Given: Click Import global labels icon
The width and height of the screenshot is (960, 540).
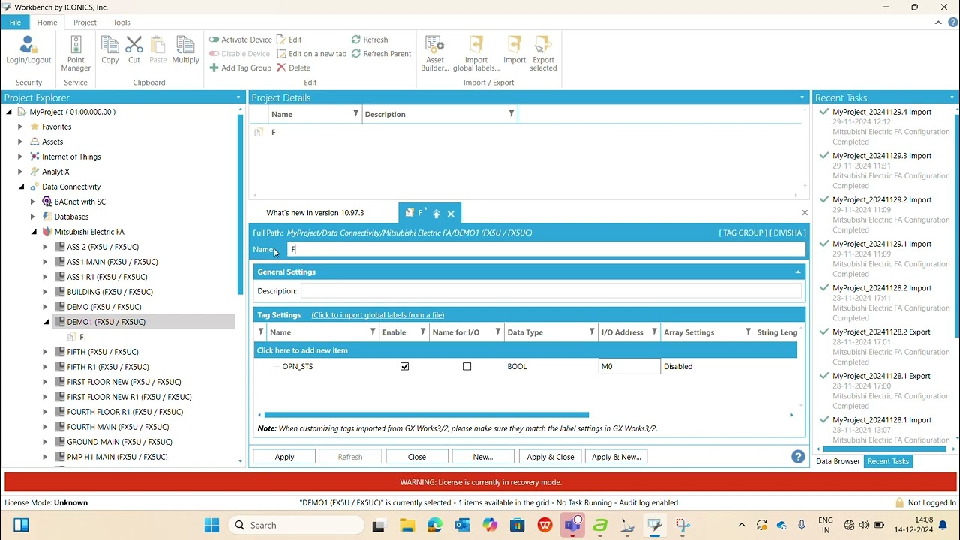Looking at the screenshot, I should 476,53.
